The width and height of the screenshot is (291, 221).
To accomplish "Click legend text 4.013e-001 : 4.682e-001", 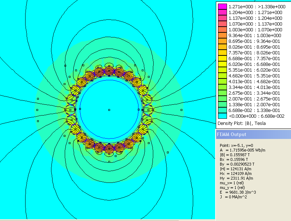I will 254,82.
